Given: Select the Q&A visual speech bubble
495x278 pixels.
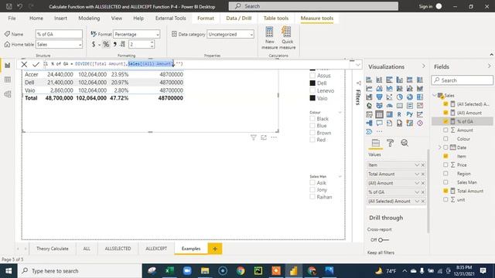Looking at the screenshot, I should point(379,124).
